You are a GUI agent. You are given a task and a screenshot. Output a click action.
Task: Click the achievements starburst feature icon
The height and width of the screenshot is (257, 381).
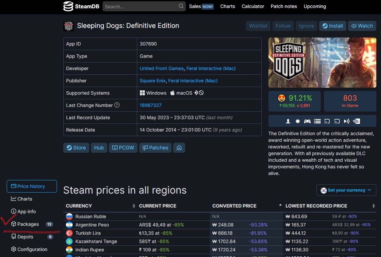298,121
